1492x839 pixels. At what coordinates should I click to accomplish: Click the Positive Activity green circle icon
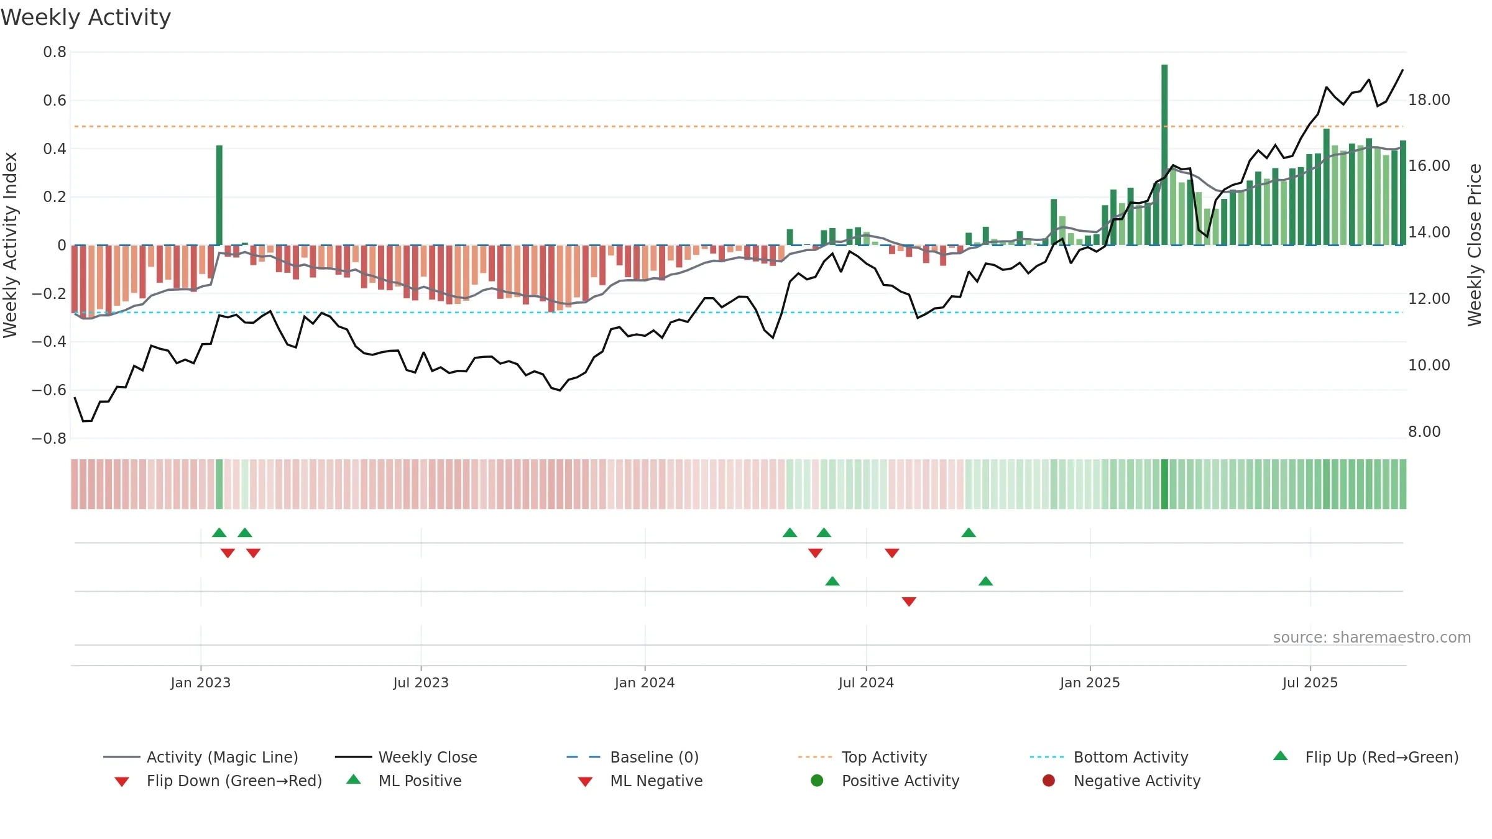coord(817,781)
